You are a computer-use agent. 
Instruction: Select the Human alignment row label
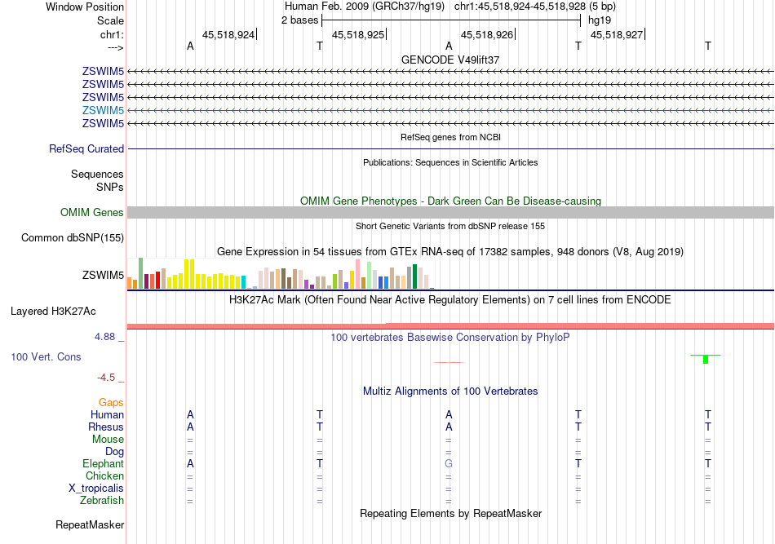click(107, 415)
